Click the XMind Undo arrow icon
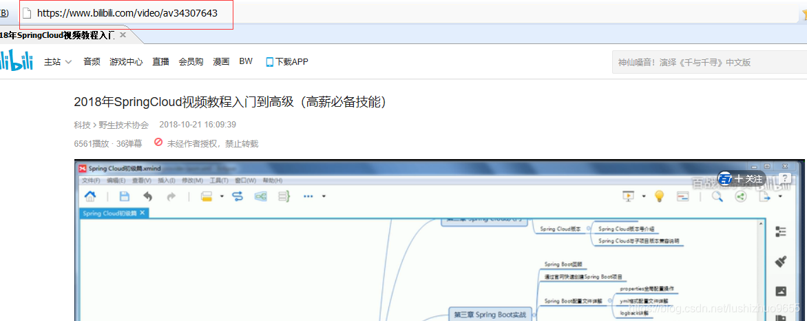Viewport: 807px width, 321px height. pos(148,196)
